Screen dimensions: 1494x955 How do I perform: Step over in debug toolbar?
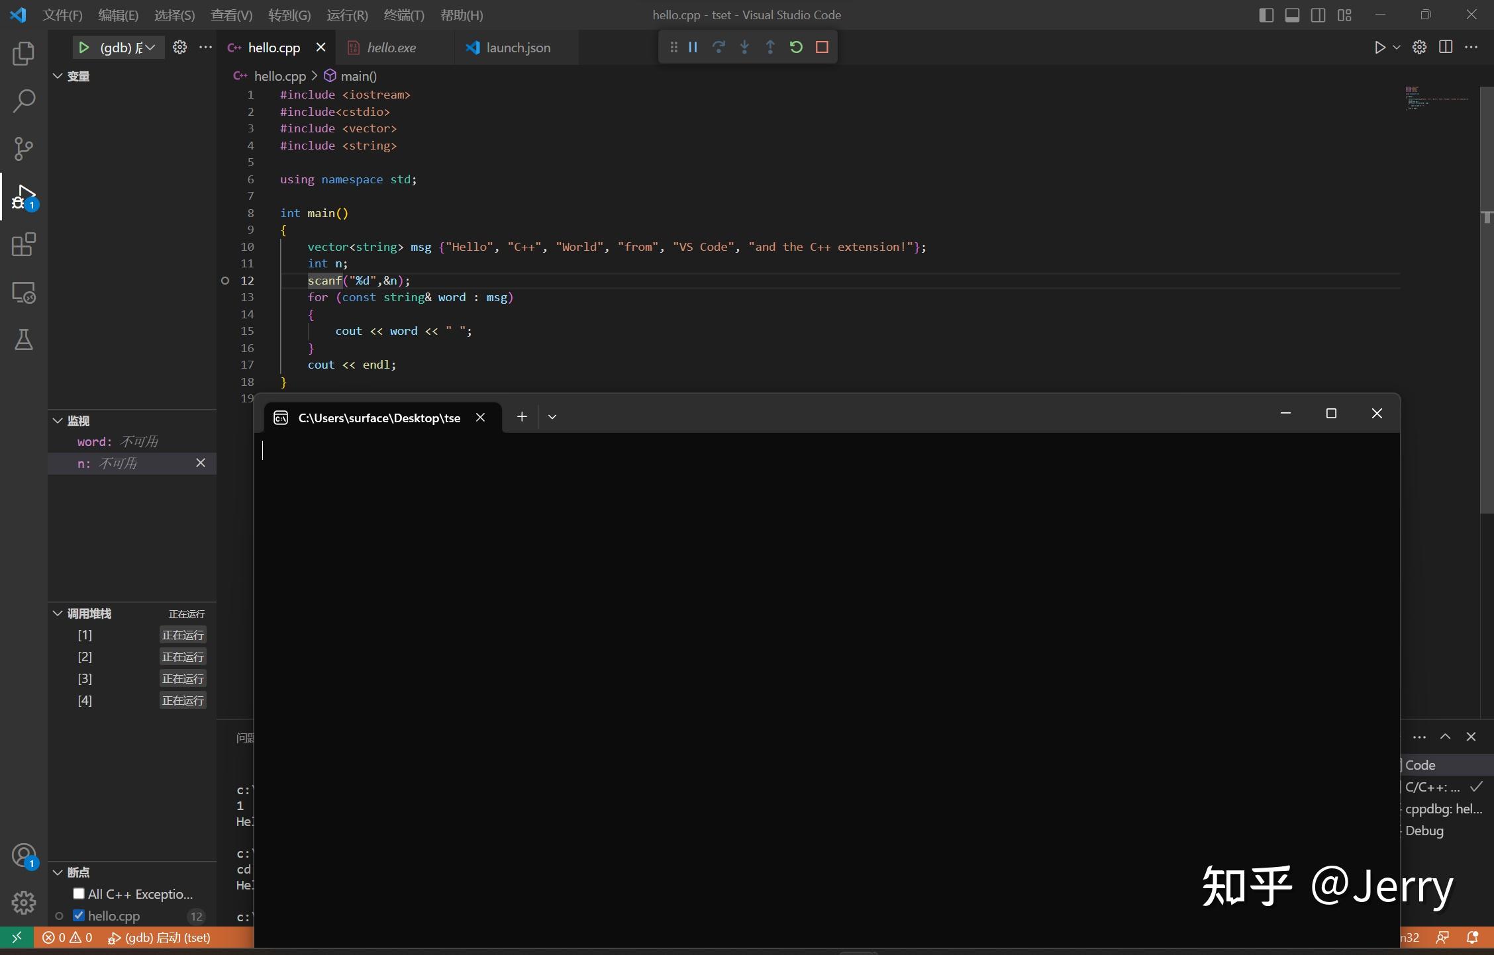point(719,47)
